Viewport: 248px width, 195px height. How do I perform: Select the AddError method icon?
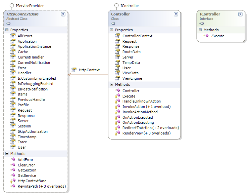tap(13, 159)
